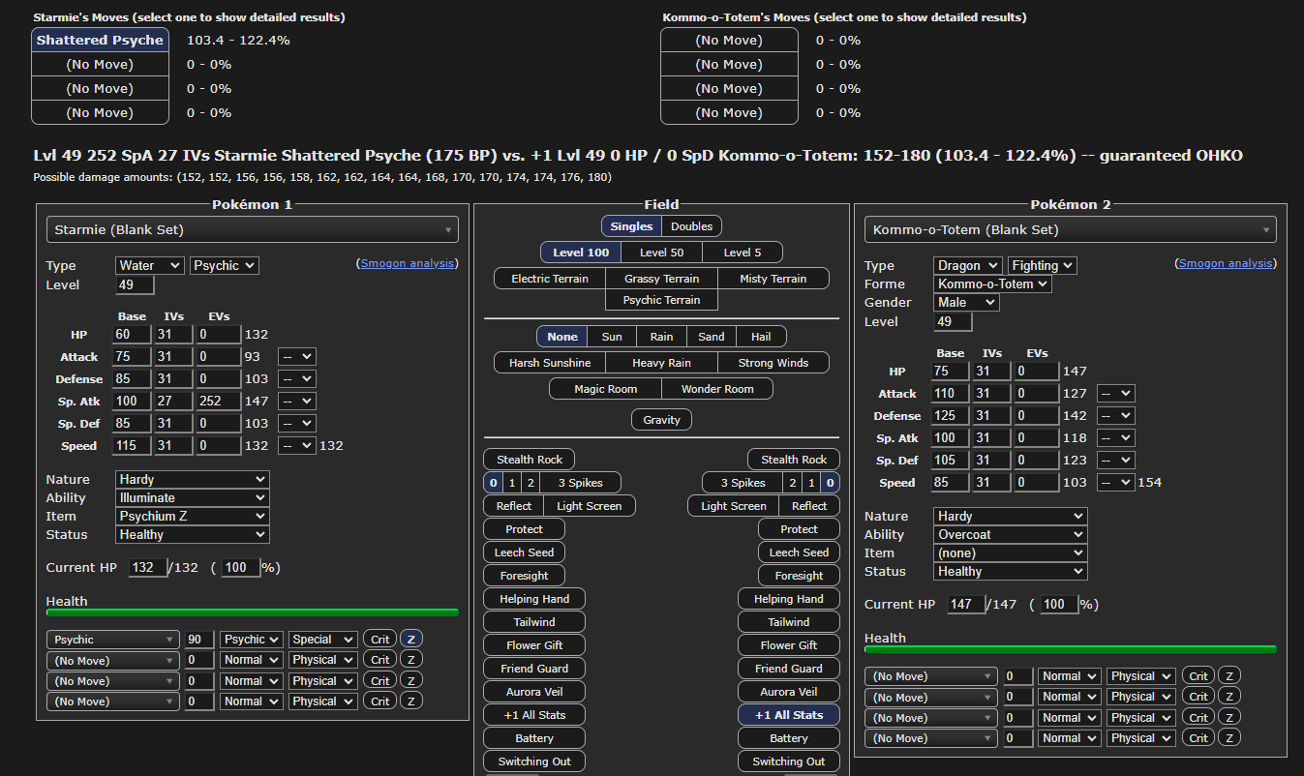Image resolution: width=1304 pixels, height=776 pixels.
Task: Open Kommo-o-Totem's Fighting type dropdown
Action: coord(1043,265)
